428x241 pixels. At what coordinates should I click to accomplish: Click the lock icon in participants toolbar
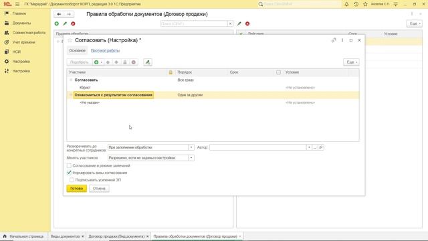[125, 62]
